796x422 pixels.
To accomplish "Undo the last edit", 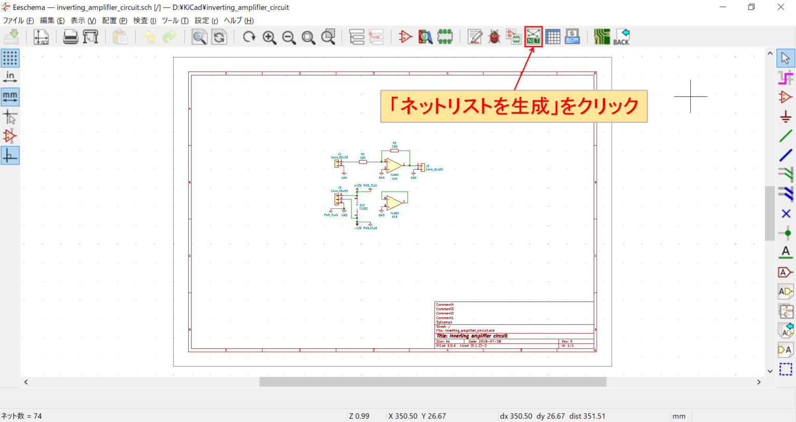I will click(150, 36).
